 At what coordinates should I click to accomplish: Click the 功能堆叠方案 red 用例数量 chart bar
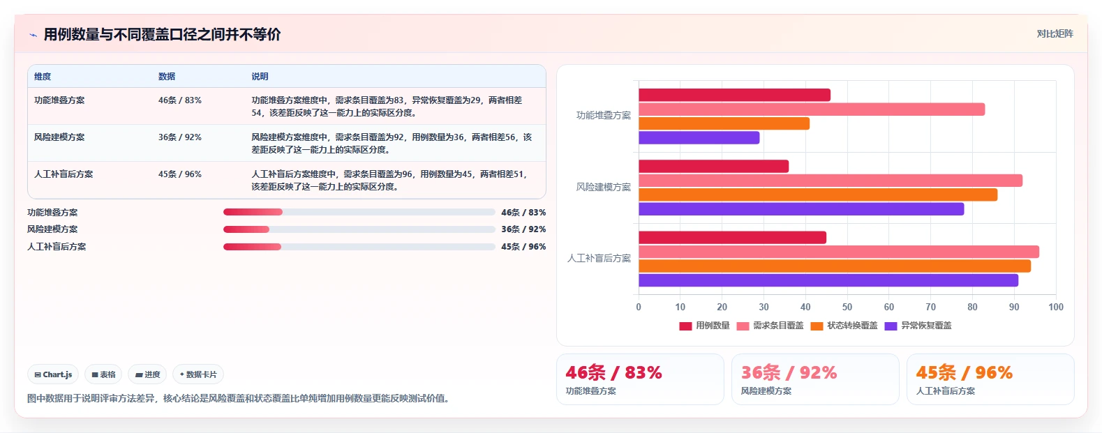click(734, 95)
